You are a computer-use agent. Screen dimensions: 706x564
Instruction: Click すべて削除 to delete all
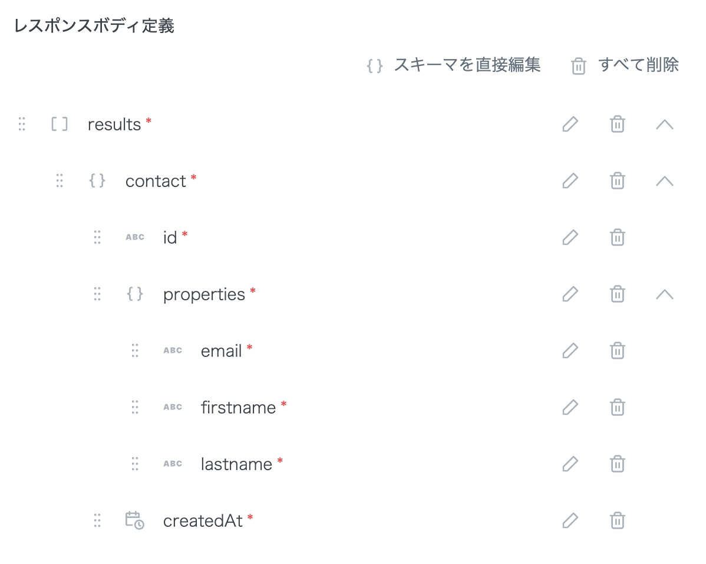point(626,65)
